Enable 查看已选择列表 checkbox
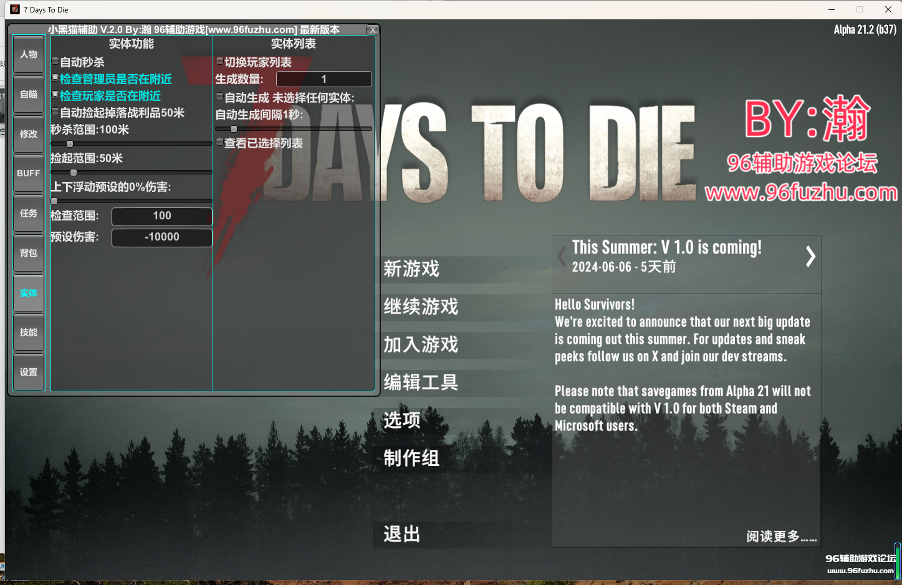 [219, 143]
